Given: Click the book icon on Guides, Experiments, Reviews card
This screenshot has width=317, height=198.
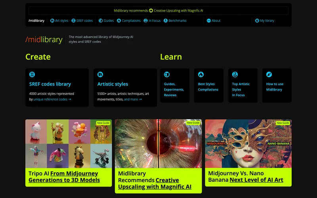Looking at the screenshot, I should tap(167, 74).
